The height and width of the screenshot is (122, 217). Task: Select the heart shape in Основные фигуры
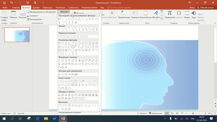point(79,50)
